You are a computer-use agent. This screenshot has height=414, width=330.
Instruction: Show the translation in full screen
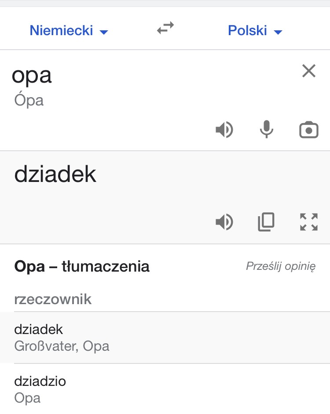[309, 222]
